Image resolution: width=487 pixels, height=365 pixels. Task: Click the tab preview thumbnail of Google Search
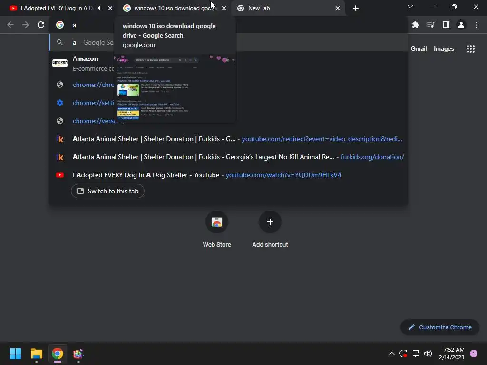click(x=175, y=88)
